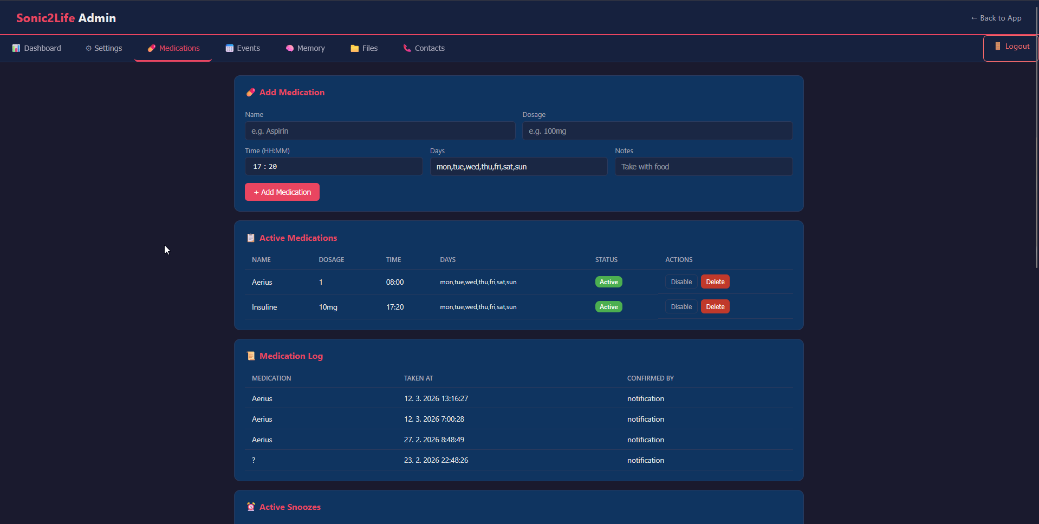Click the red Add Medication button

click(282, 192)
